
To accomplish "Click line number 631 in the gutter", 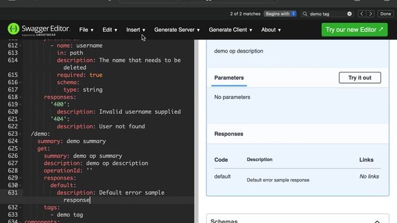I will coord(12,193).
